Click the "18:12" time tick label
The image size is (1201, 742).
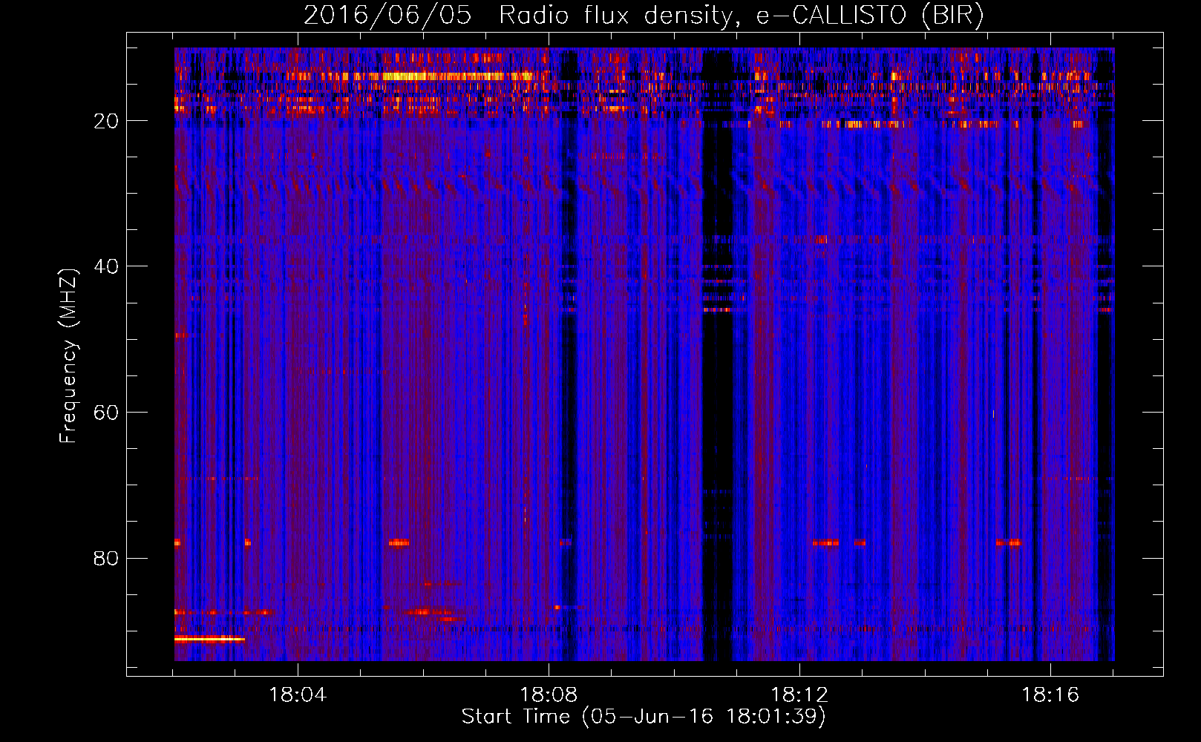[799, 695]
